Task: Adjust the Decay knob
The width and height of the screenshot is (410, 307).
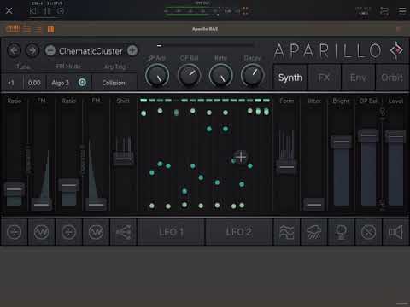Action: pyautogui.click(x=253, y=75)
